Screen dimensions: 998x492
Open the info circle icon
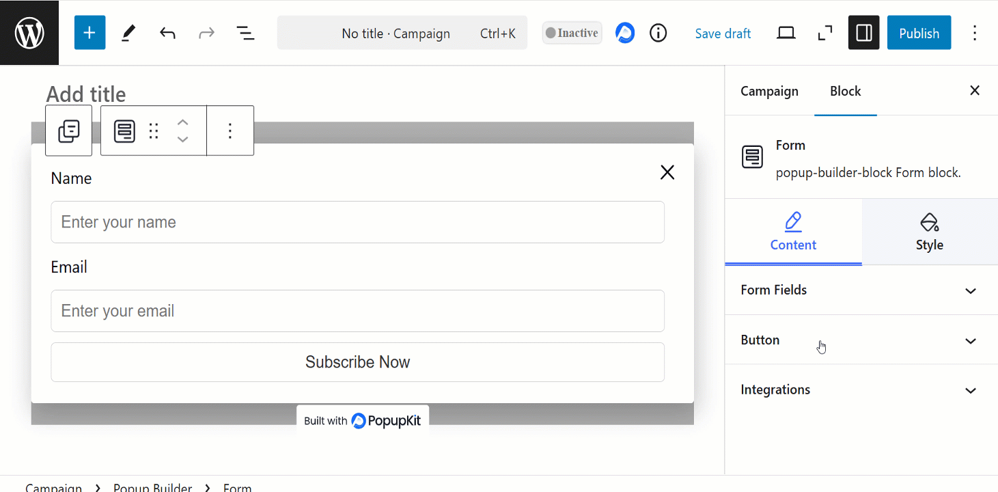pos(658,33)
